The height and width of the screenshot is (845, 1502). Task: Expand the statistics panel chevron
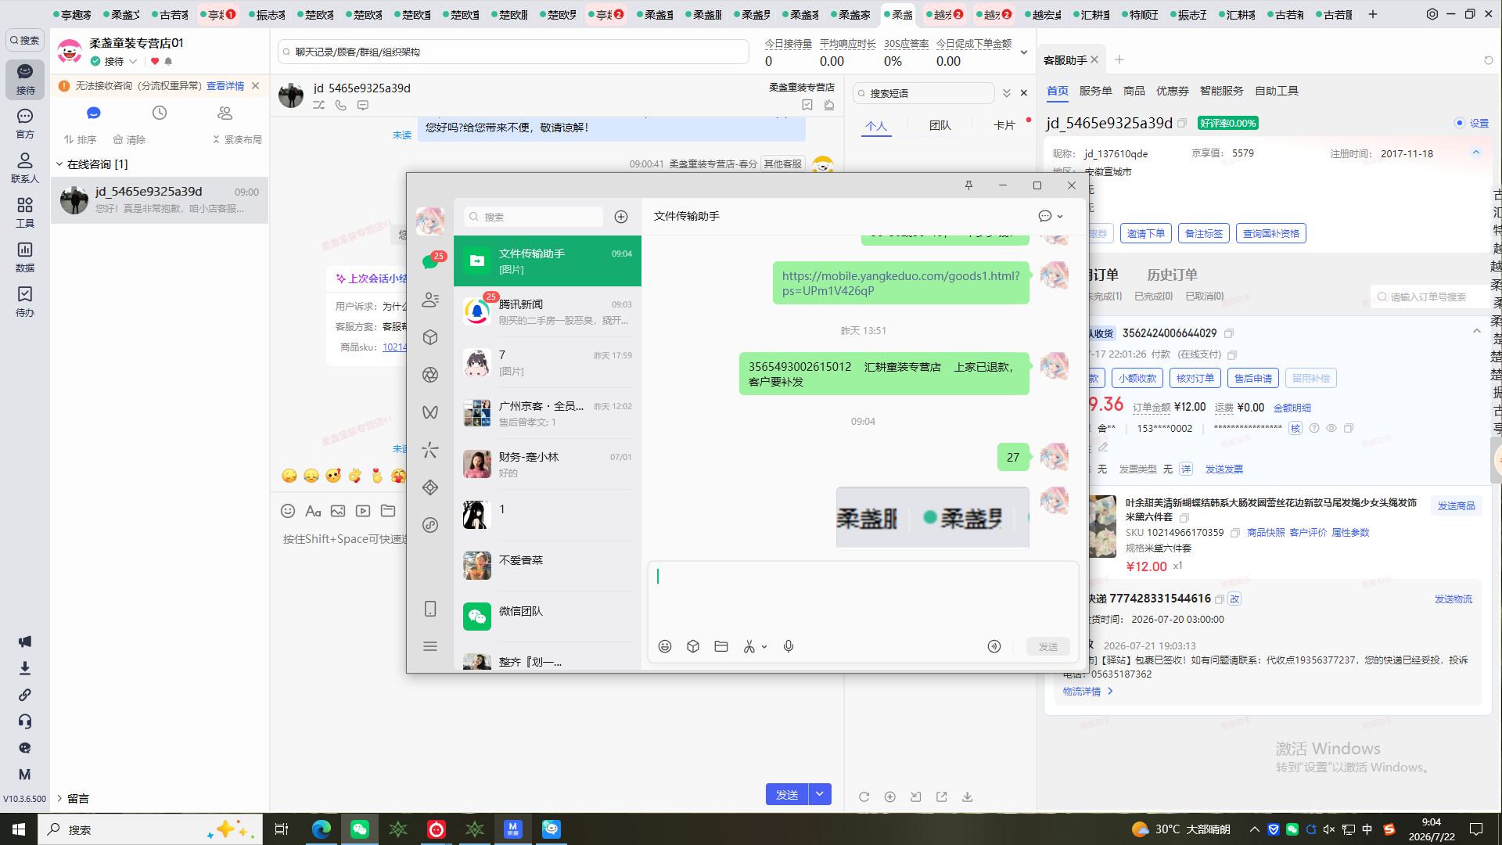[1024, 52]
